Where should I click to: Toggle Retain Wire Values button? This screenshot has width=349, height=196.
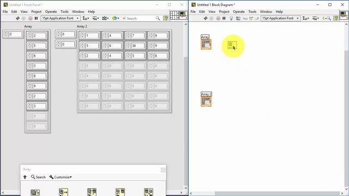(238, 18)
